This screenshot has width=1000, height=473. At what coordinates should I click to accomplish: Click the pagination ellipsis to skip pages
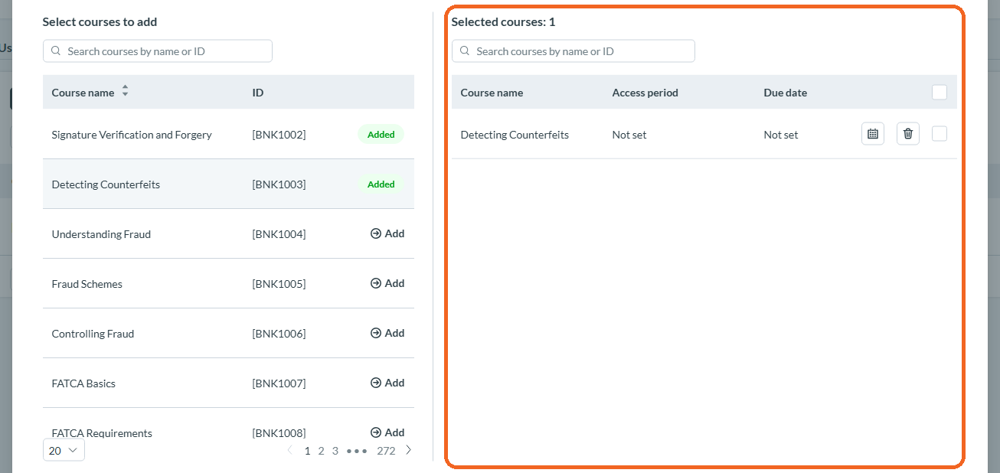click(x=357, y=451)
